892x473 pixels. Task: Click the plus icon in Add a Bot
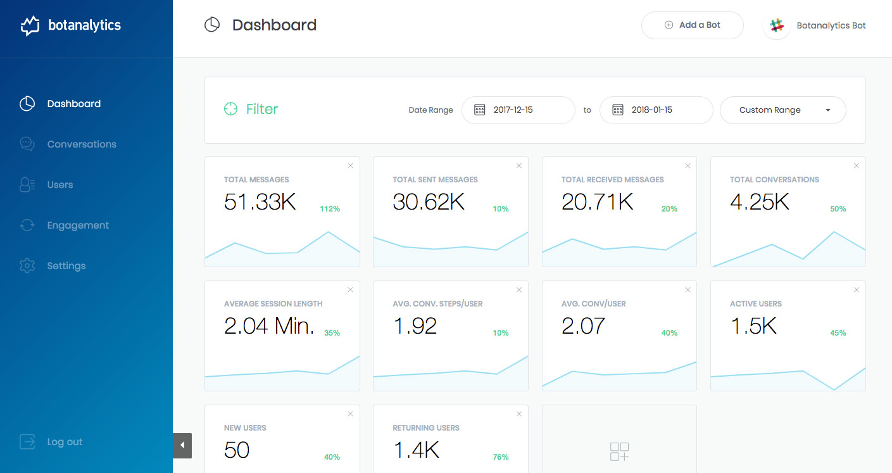click(669, 25)
